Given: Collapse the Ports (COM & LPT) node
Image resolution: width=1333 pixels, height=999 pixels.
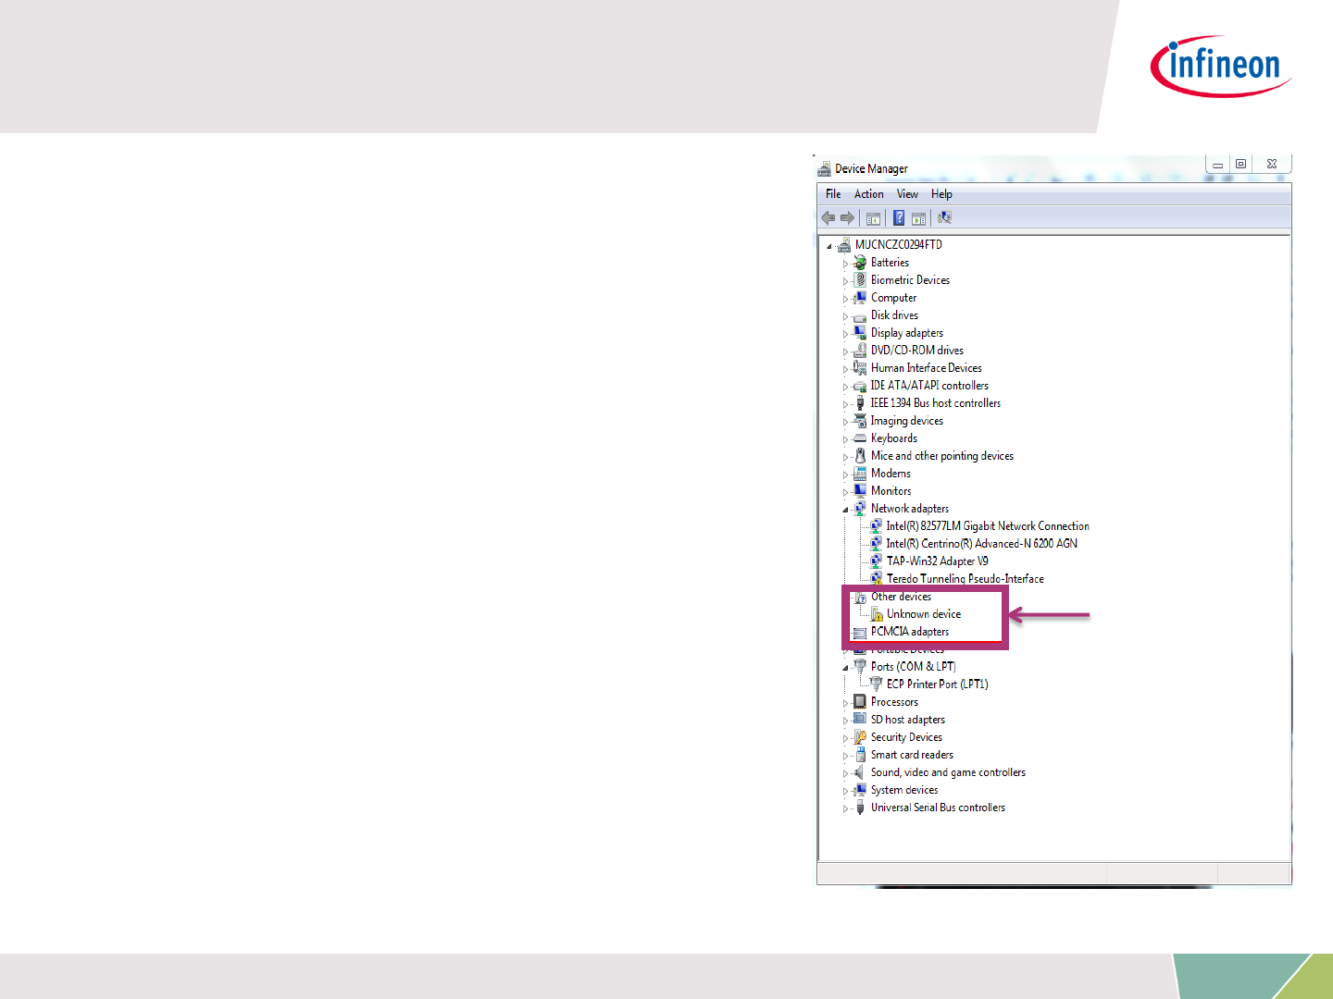Looking at the screenshot, I should tap(845, 668).
